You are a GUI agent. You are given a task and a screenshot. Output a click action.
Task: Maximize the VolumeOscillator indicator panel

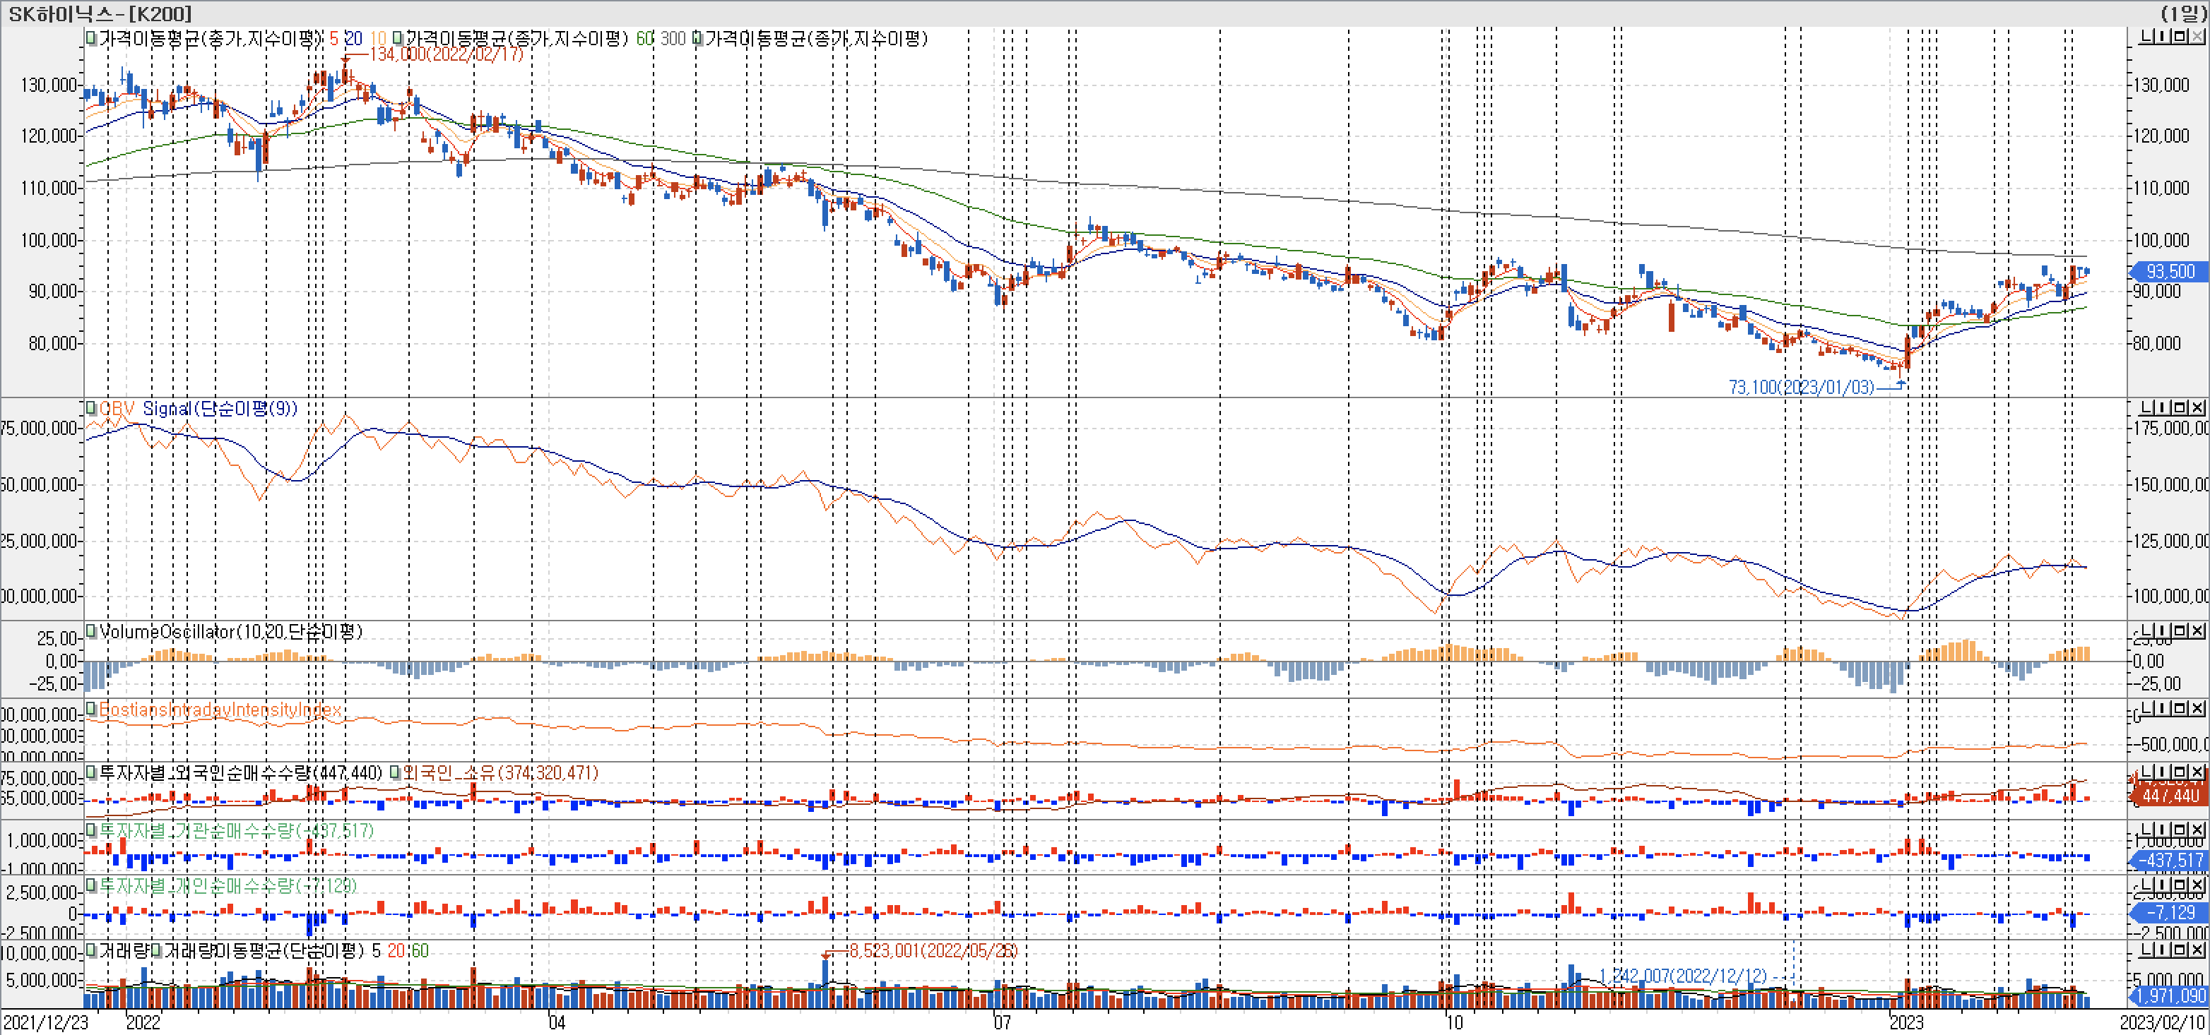(2180, 630)
